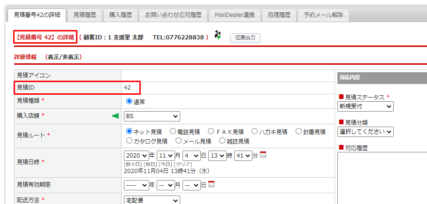
Task: Click the [クリア] date shortcut
Action: point(183,164)
